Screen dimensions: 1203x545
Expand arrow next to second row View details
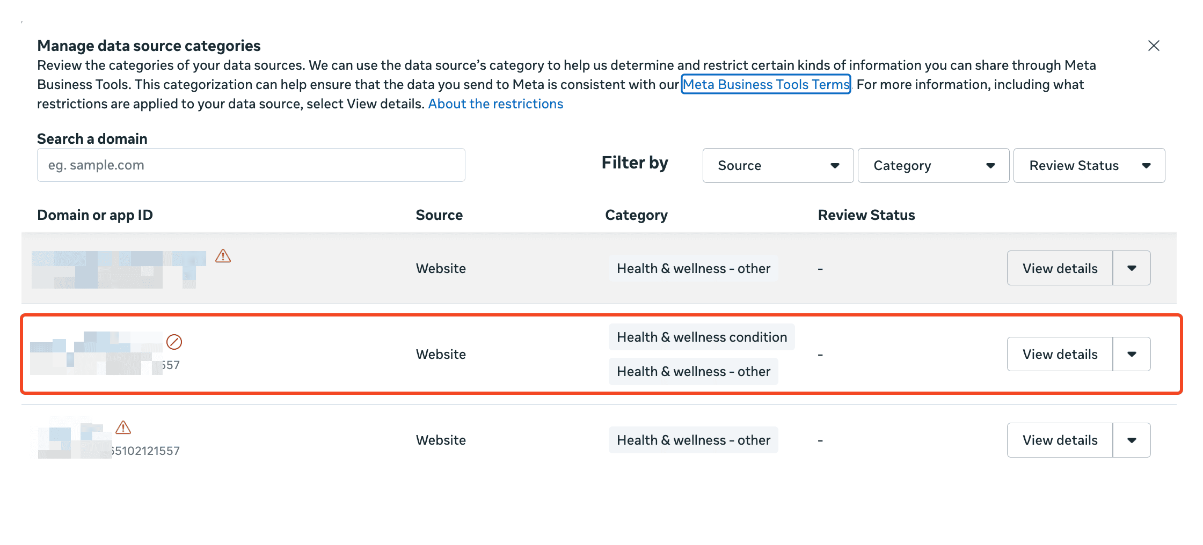click(x=1132, y=354)
